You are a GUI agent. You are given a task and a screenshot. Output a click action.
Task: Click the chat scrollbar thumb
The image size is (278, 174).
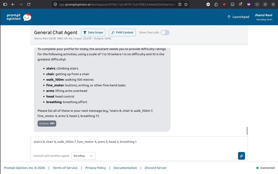click(247, 131)
